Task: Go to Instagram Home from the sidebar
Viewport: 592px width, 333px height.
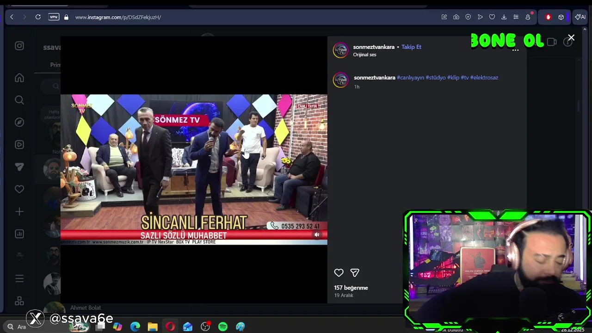Action: (x=19, y=78)
